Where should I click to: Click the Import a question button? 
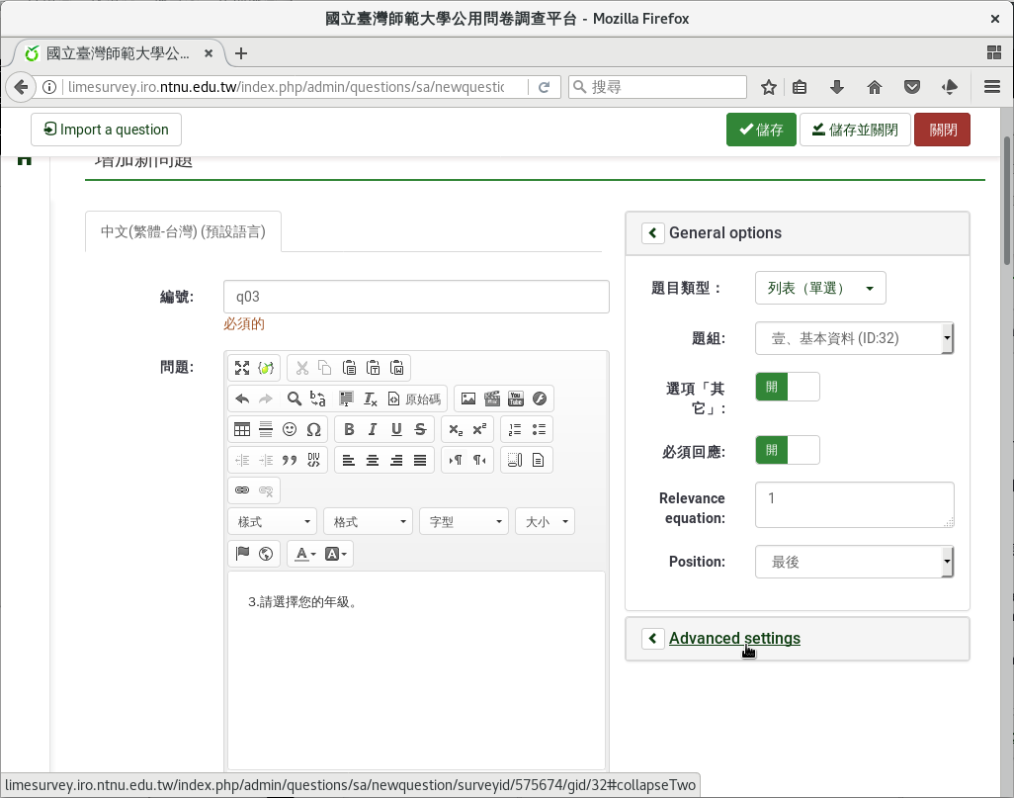pyautogui.click(x=106, y=130)
